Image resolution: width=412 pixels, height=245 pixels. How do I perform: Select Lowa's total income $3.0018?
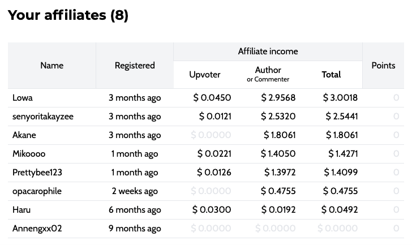click(340, 98)
